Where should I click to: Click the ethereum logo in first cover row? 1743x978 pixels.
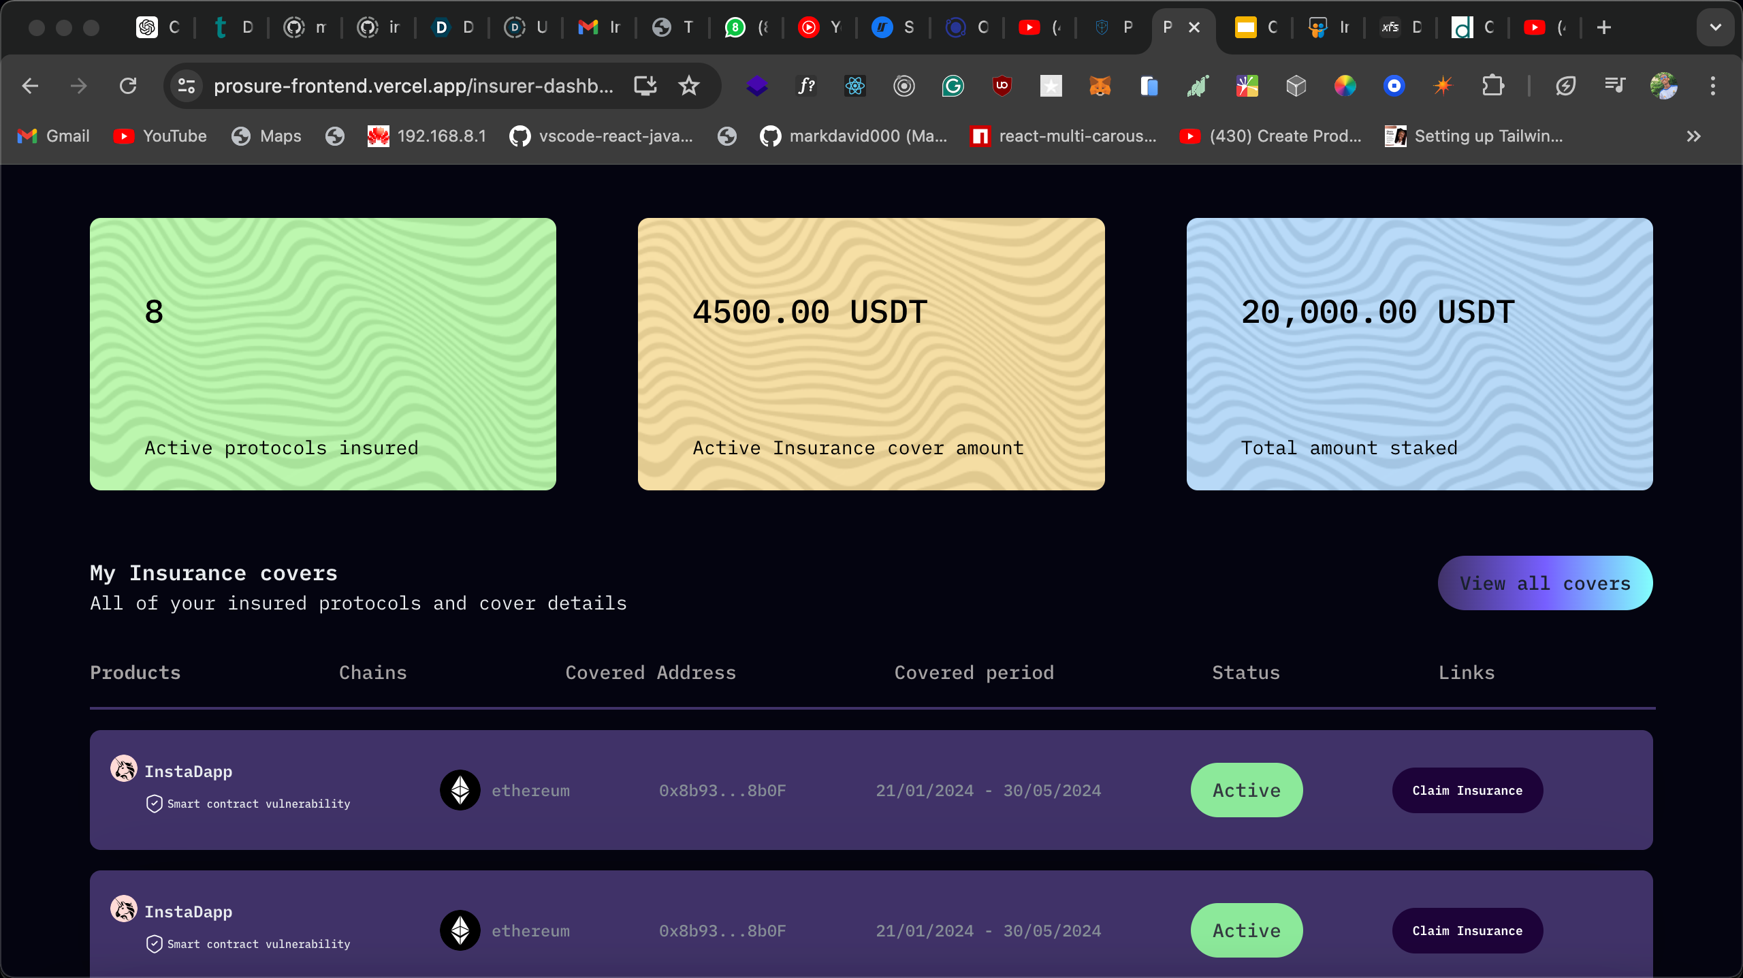[460, 790]
